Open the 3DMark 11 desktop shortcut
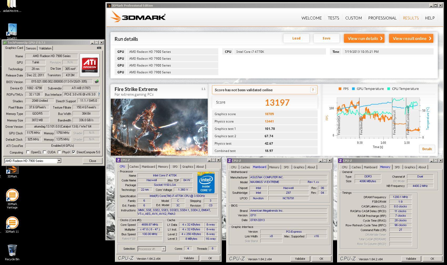 (12, 225)
